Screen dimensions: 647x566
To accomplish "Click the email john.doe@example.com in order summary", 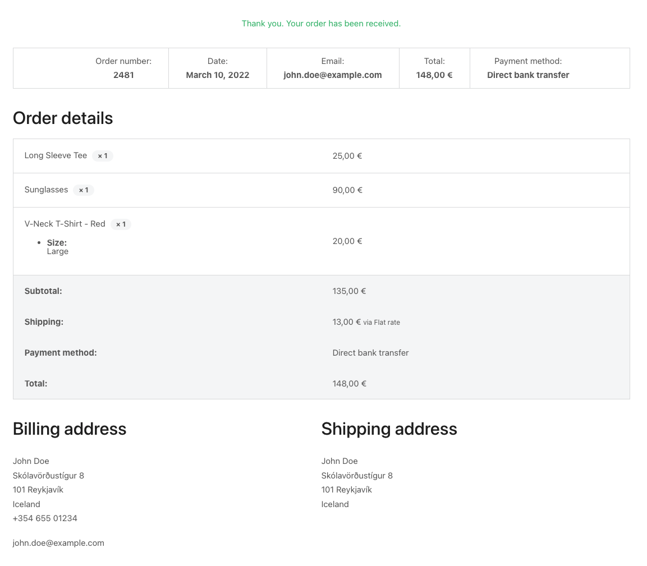I will pyautogui.click(x=332, y=75).
